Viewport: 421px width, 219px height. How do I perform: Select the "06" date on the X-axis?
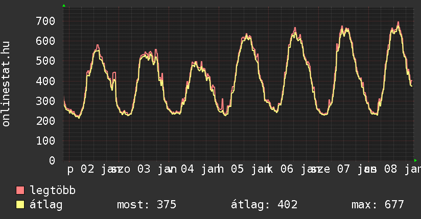click(287, 169)
